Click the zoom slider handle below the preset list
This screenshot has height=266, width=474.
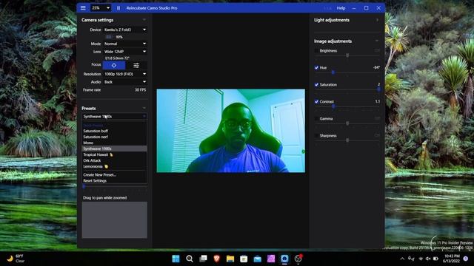84,187
